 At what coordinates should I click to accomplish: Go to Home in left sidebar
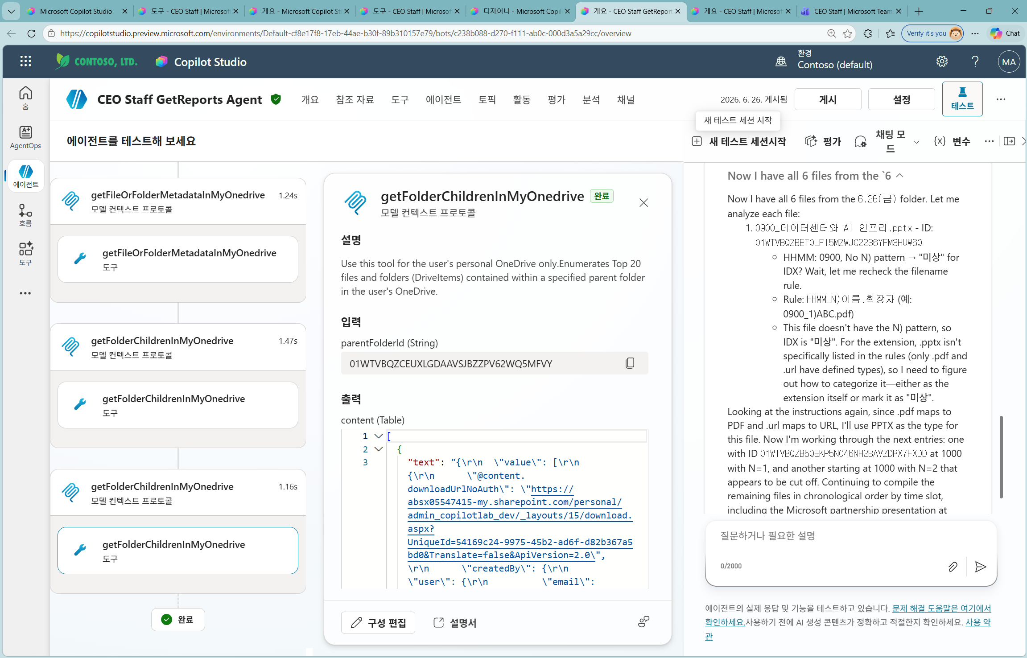25,98
